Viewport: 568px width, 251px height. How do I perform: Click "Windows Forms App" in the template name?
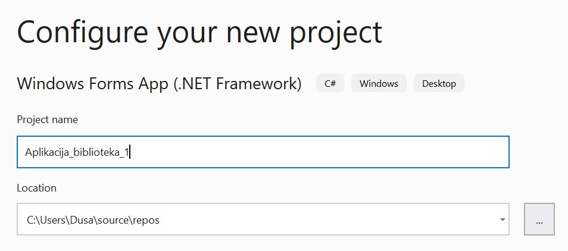92,84
